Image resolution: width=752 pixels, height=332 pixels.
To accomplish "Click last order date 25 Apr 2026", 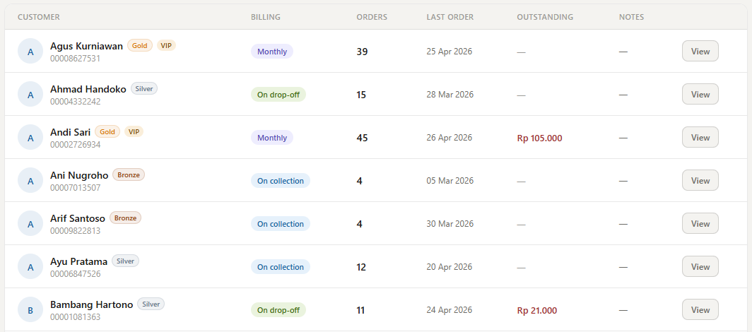I will [x=450, y=52].
